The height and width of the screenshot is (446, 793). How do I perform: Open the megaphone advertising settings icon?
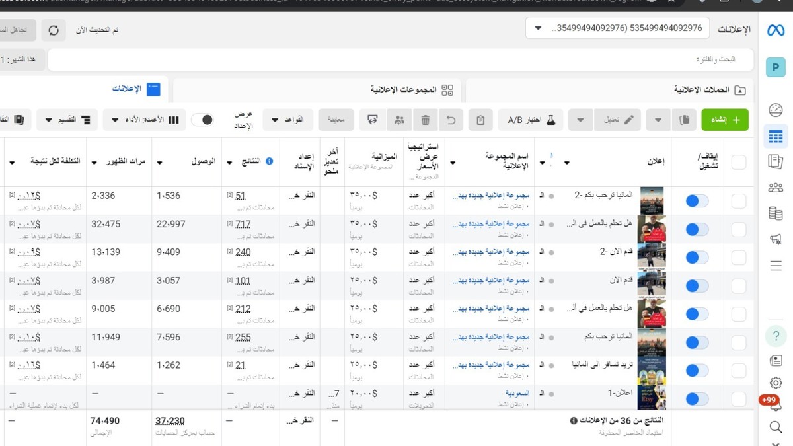[x=776, y=239]
